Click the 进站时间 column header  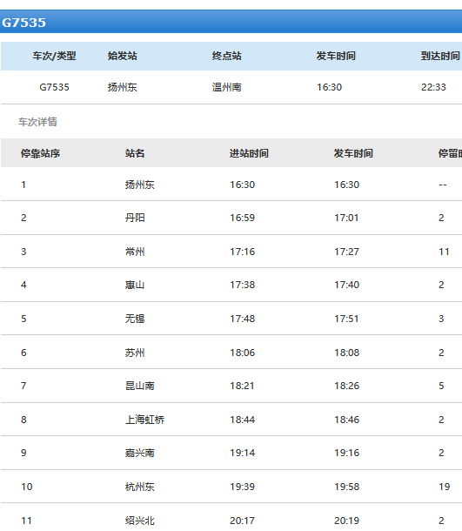pyautogui.click(x=249, y=153)
